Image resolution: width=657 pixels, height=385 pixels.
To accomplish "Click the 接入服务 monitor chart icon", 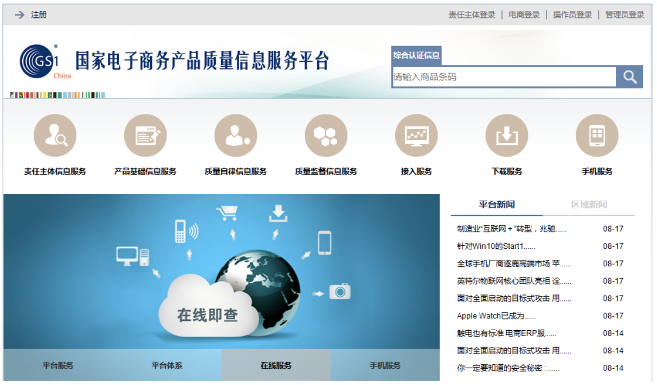I will [416, 136].
